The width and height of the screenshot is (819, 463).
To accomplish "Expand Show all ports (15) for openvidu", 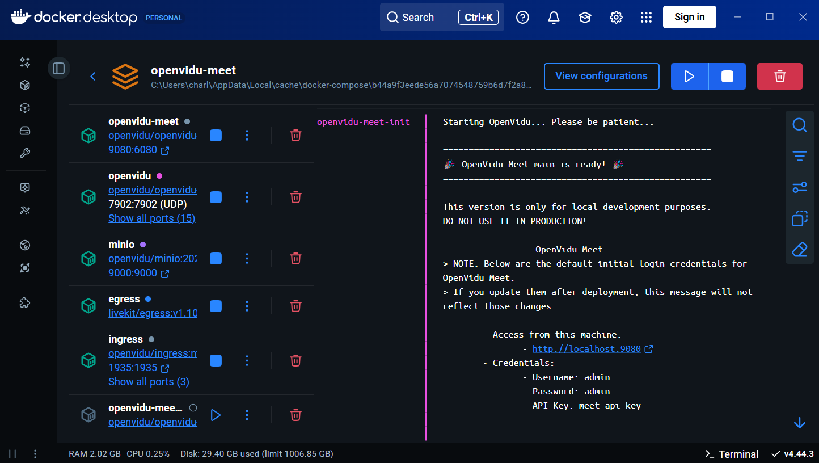I will click(x=151, y=218).
